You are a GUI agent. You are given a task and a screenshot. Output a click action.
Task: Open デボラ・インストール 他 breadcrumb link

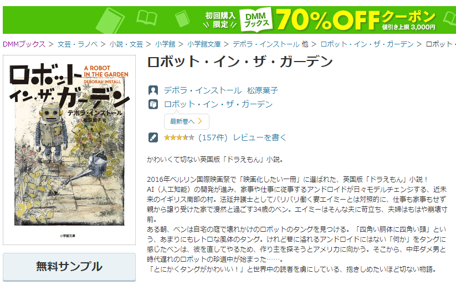(270, 44)
